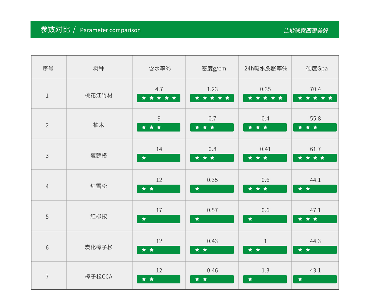
Task: Select the one-star bar for 樟子松CCA hardness
Action: 315,279
